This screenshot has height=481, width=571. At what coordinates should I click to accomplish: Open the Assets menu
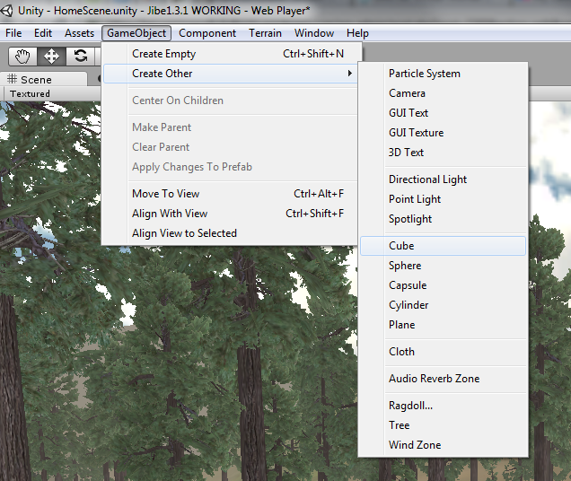point(79,33)
